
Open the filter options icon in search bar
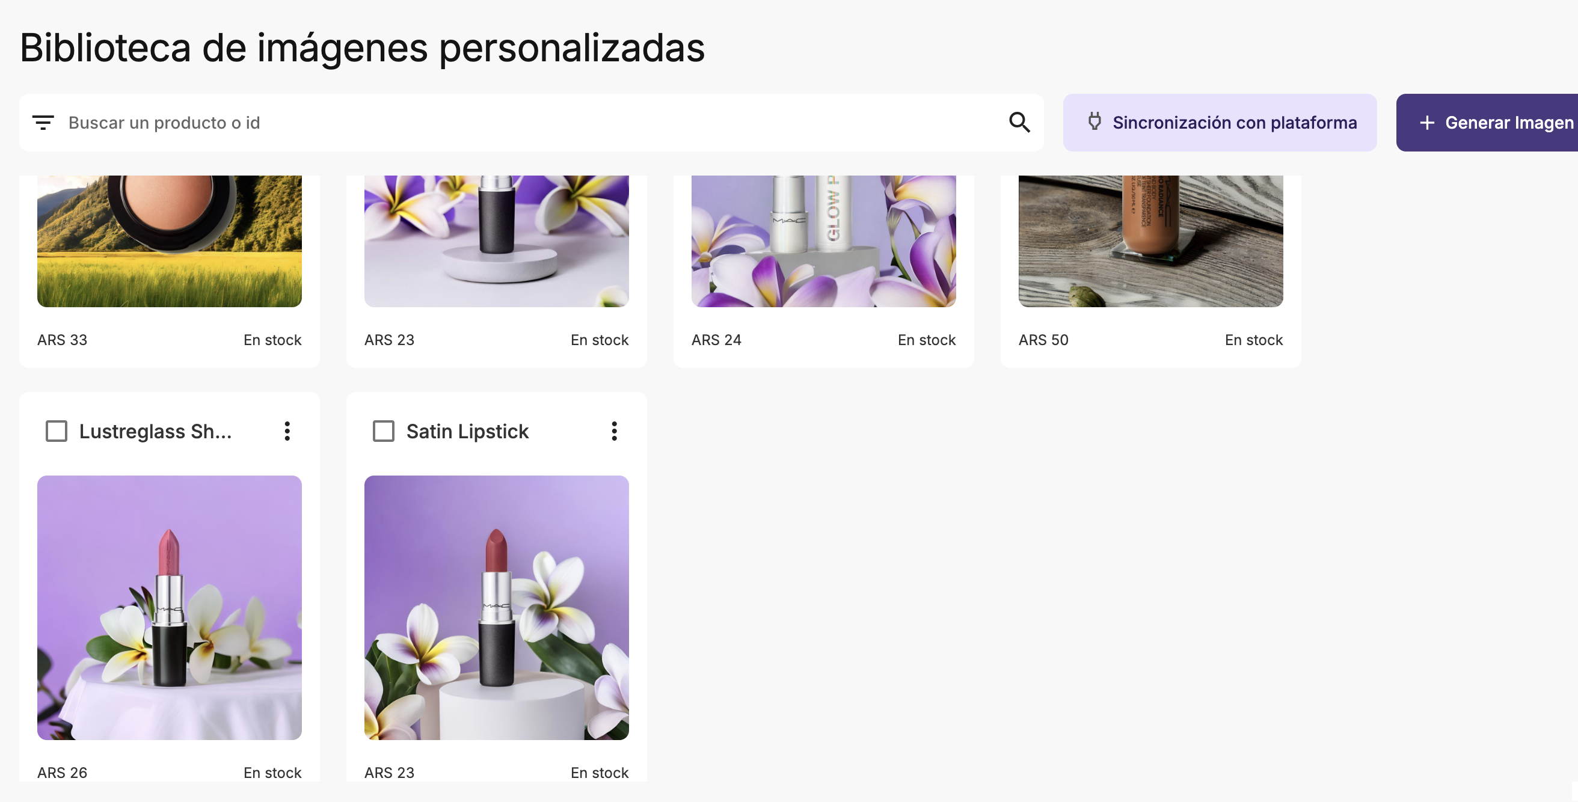[43, 123]
